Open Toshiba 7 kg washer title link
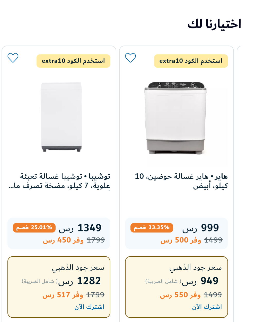Screen dimensions: 255x322 [x=59, y=181]
